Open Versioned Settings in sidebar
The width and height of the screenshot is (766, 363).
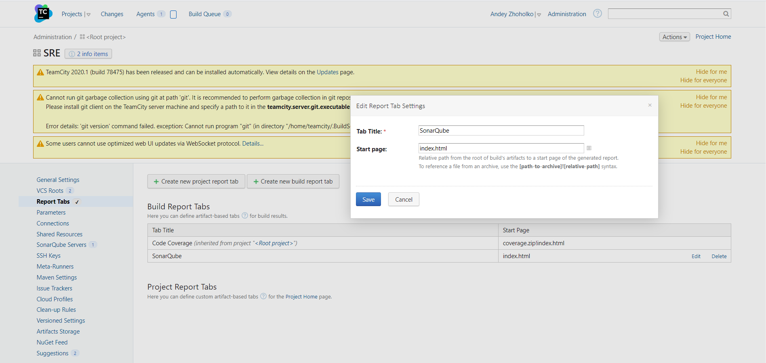tap(61, 321)
